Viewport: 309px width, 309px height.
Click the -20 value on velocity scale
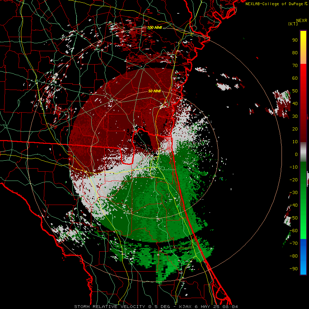pos(294,180)
